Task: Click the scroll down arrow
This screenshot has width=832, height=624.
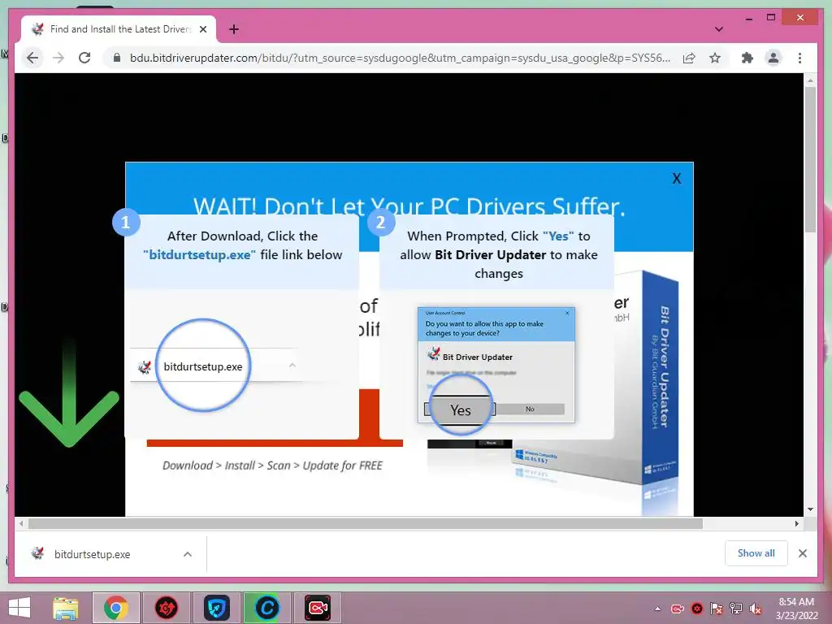Action: point(810,509)
